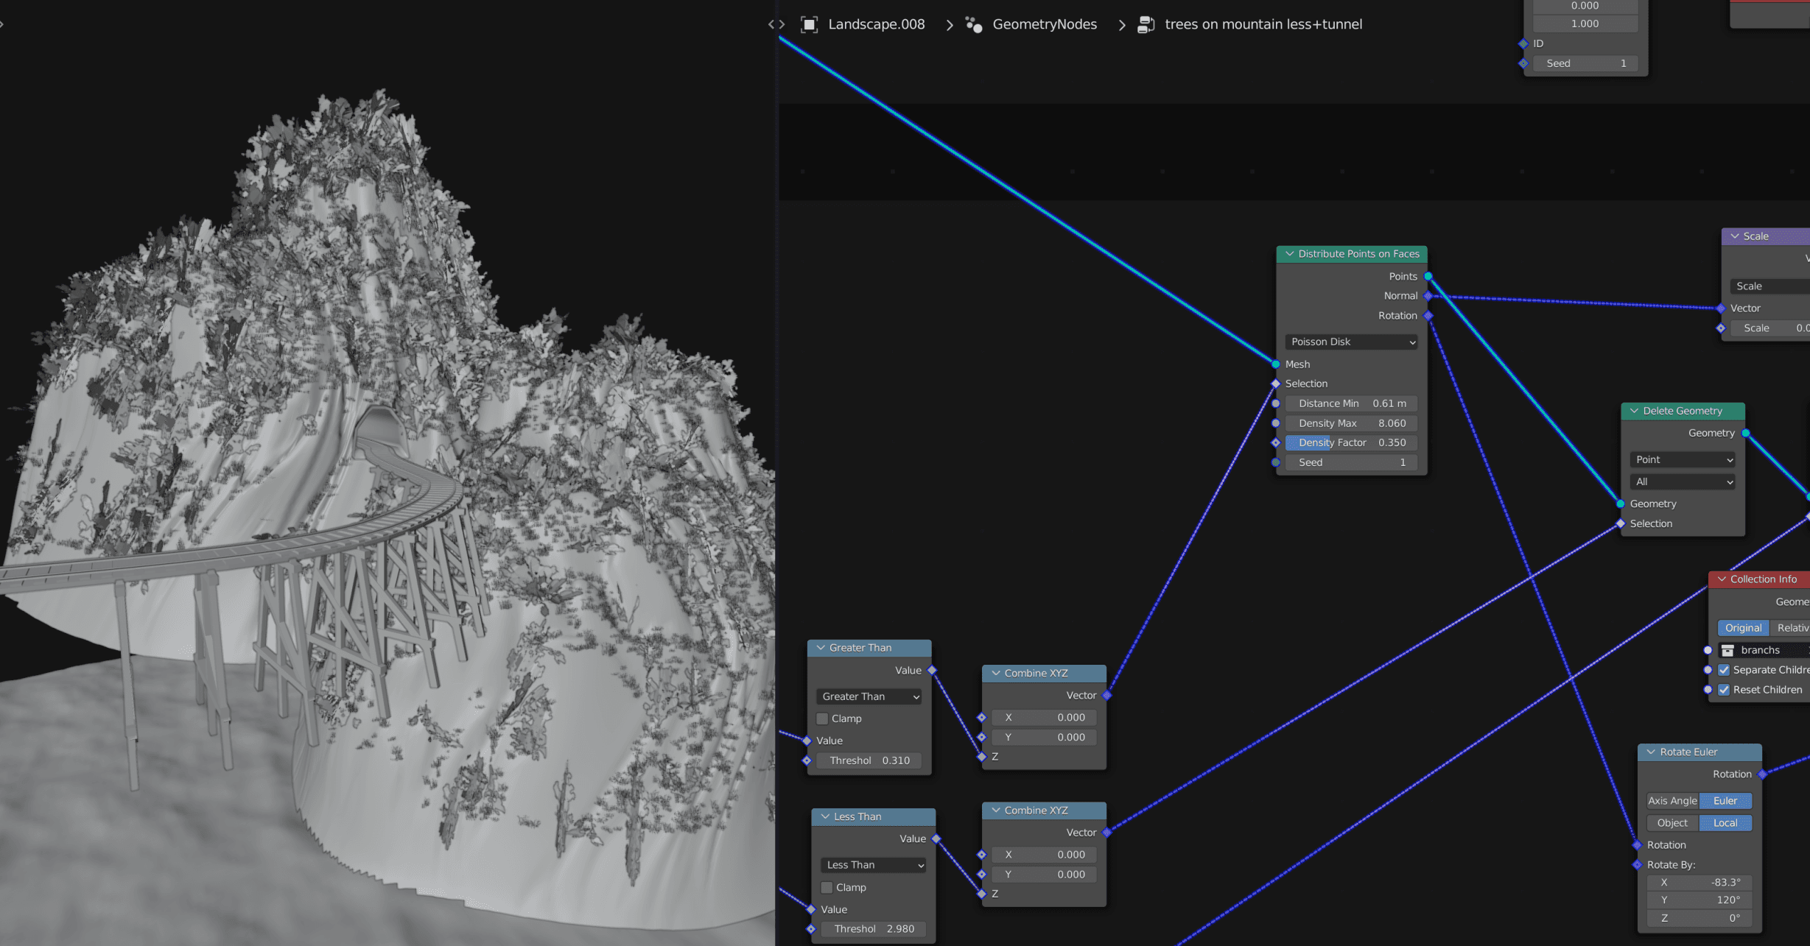Switch Rotate Euler to Local space
1810x946 pixels.
coord(1726,822)
